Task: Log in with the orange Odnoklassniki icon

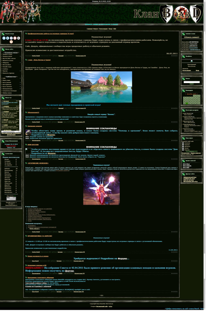Action: tap(11, 42)
